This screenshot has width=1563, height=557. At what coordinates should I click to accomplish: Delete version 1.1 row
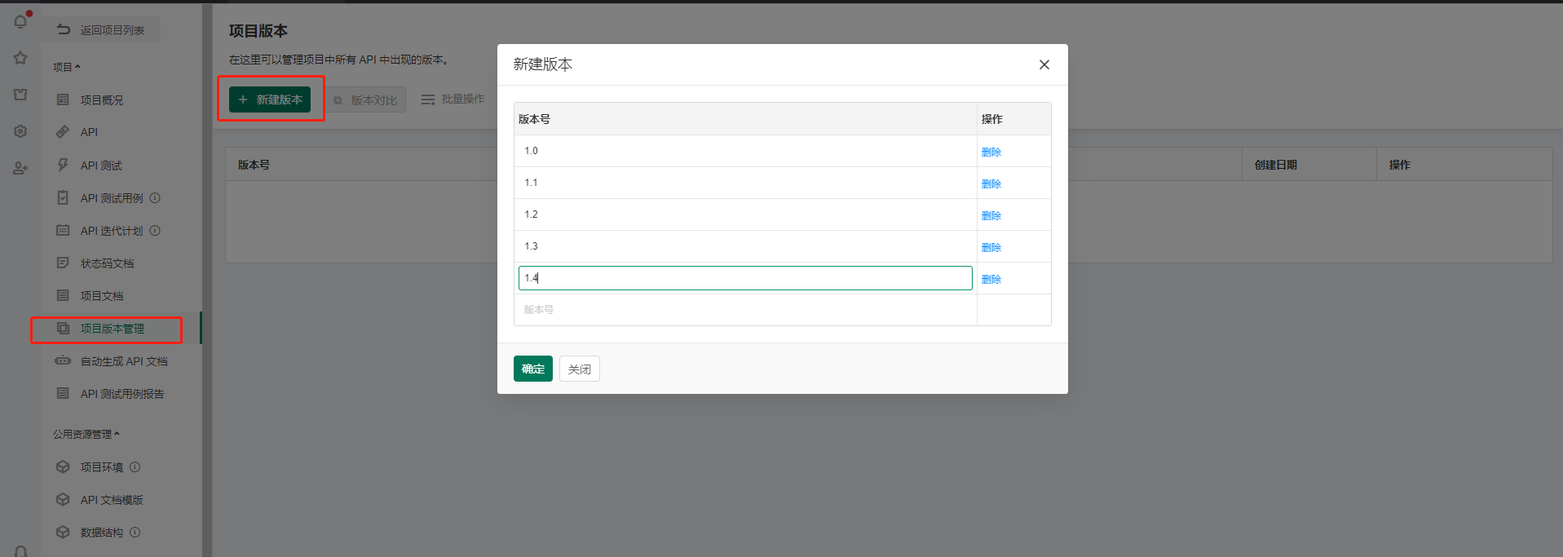991,183
